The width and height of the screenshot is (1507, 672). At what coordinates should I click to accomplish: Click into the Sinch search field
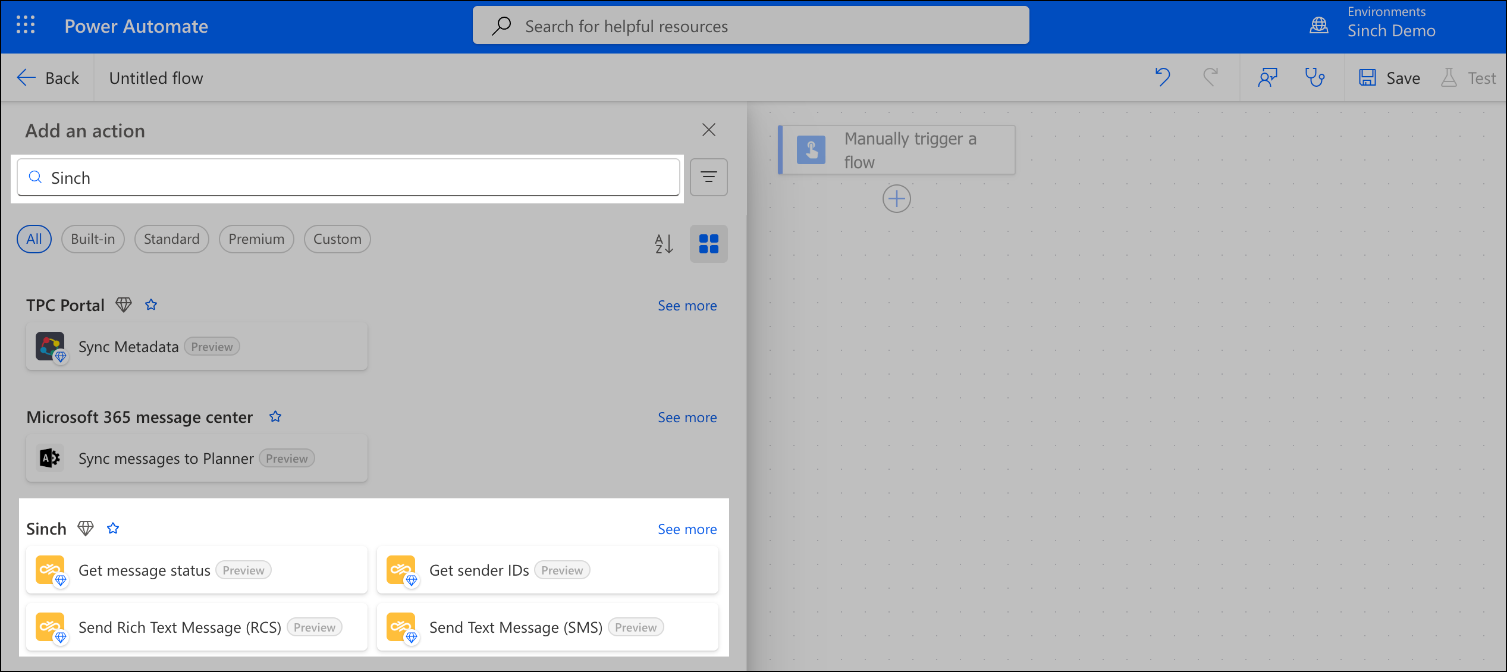click(349, 177)
